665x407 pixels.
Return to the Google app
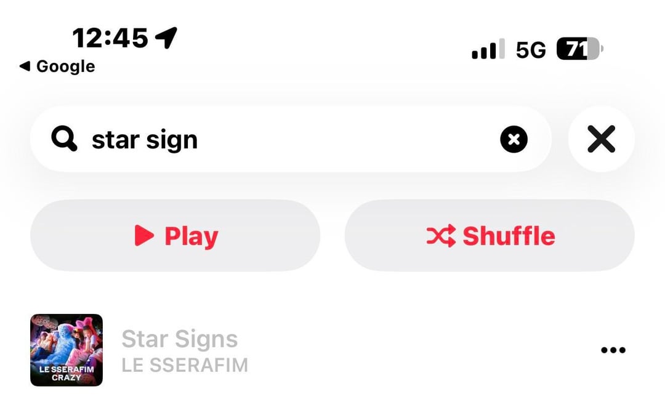point(65,66)
